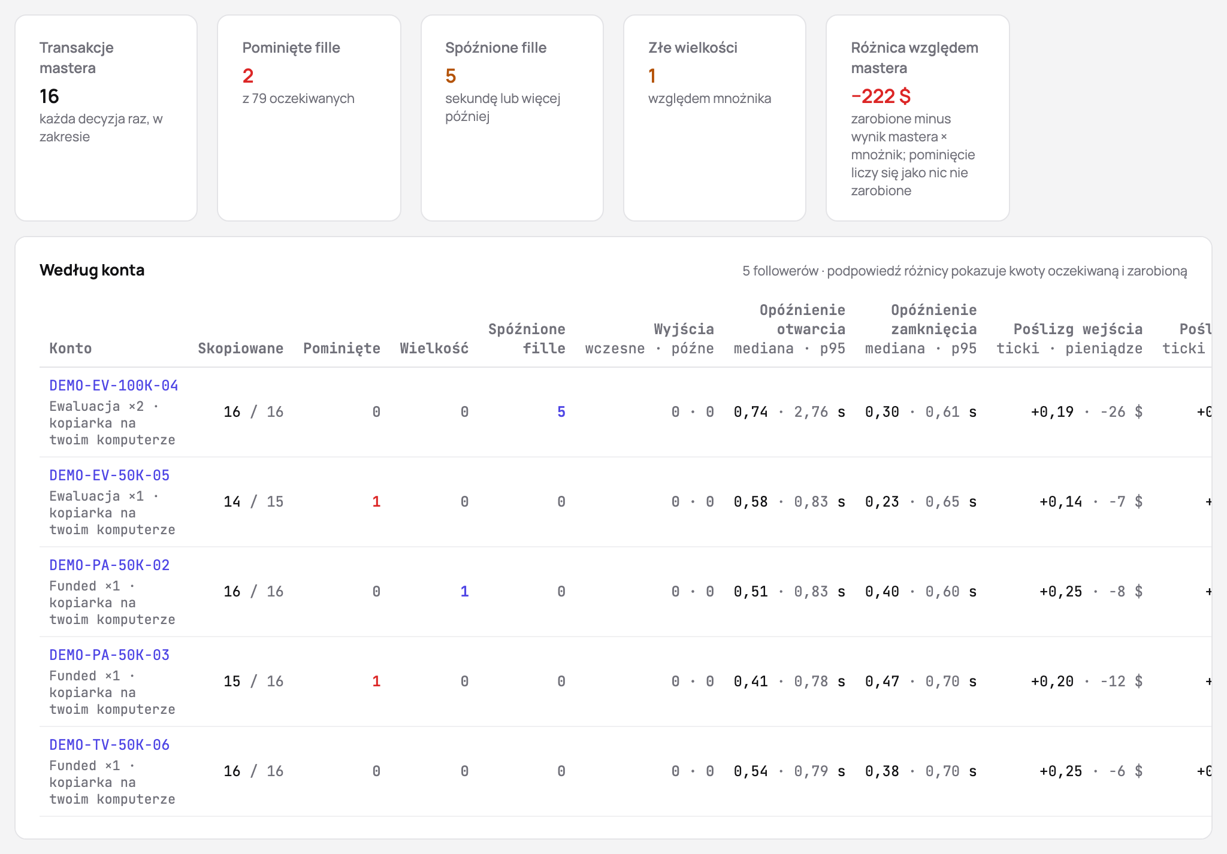This screenshot has width=1227, height=854.
Task: Click the 14 / 15 copied value
Action: 253,502
